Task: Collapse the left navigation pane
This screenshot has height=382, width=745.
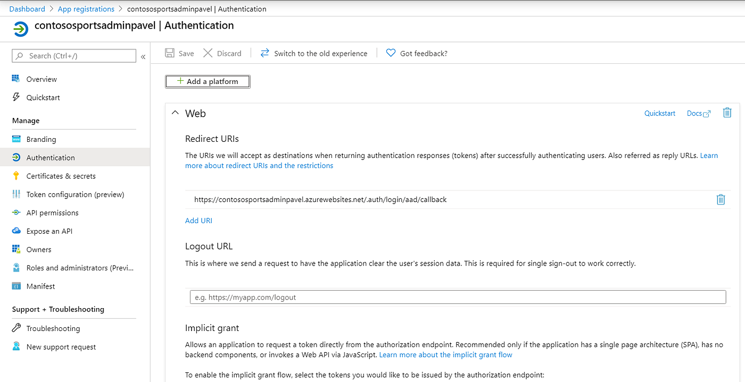Action: [143, 56]
